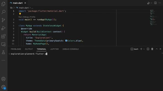This screenshot has width=163, height=91.
Task: Click the Run code lens link
Action: coord(20,17)
